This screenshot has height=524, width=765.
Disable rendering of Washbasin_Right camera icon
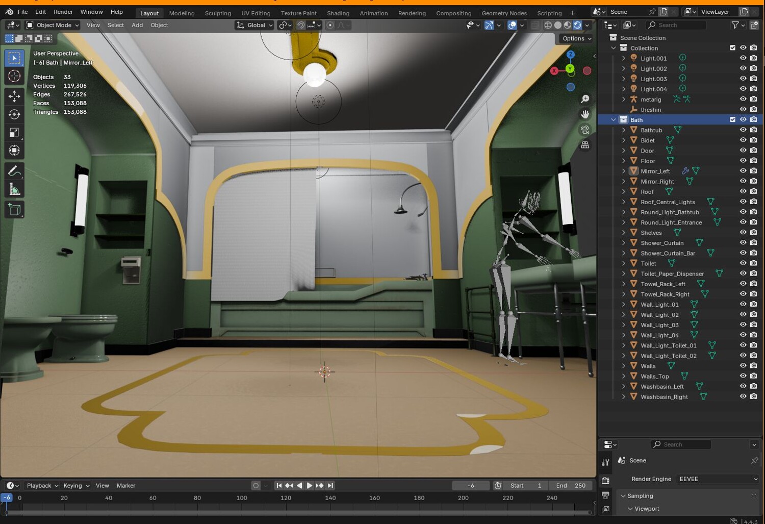[x=753, y=396]
